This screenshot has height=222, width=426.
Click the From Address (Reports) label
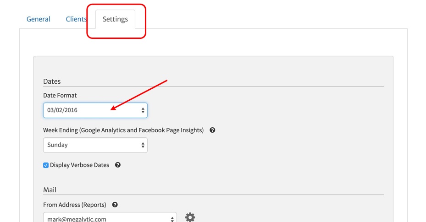(75, 205)
